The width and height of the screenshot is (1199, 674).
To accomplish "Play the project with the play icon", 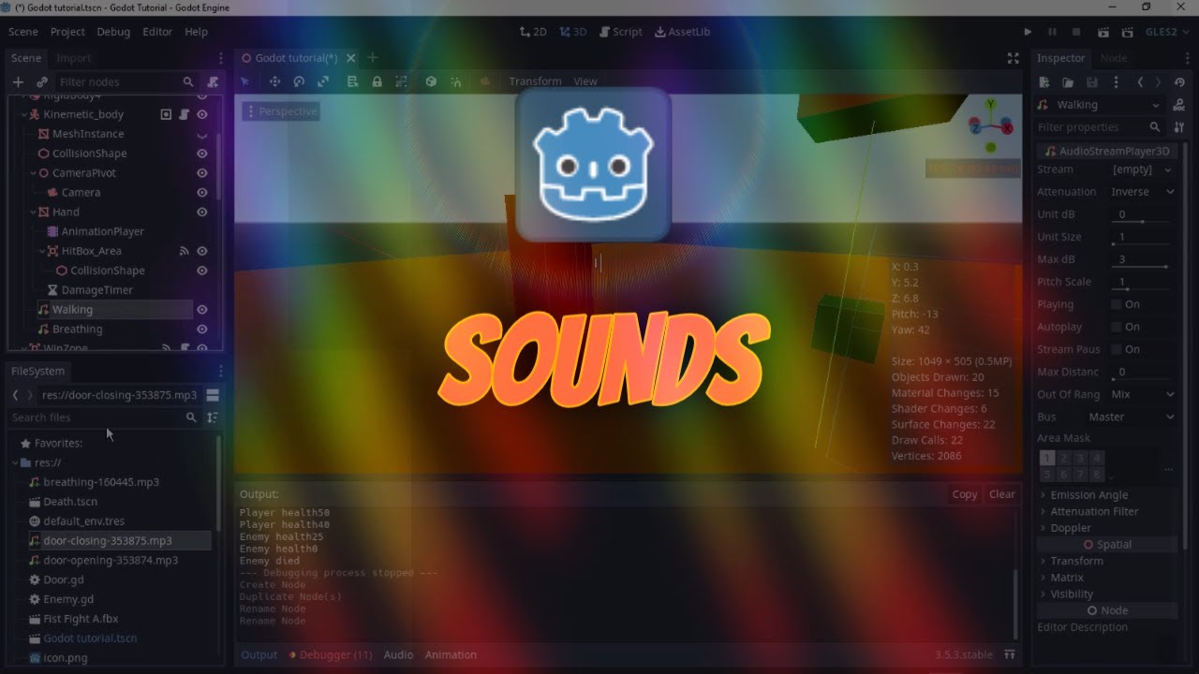I will pyautogui.click(x=1028, y=32).
